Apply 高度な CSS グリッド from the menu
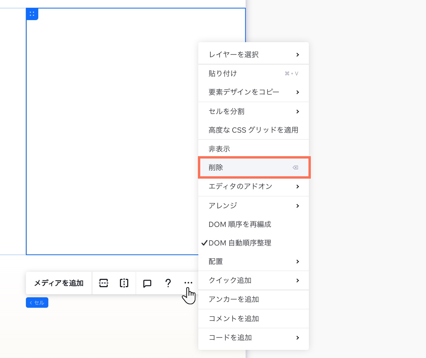 [253, 130]
